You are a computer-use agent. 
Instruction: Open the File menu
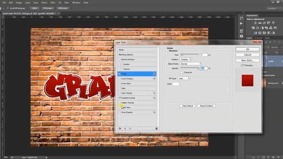pyautogui.click(x=4, y=3)
